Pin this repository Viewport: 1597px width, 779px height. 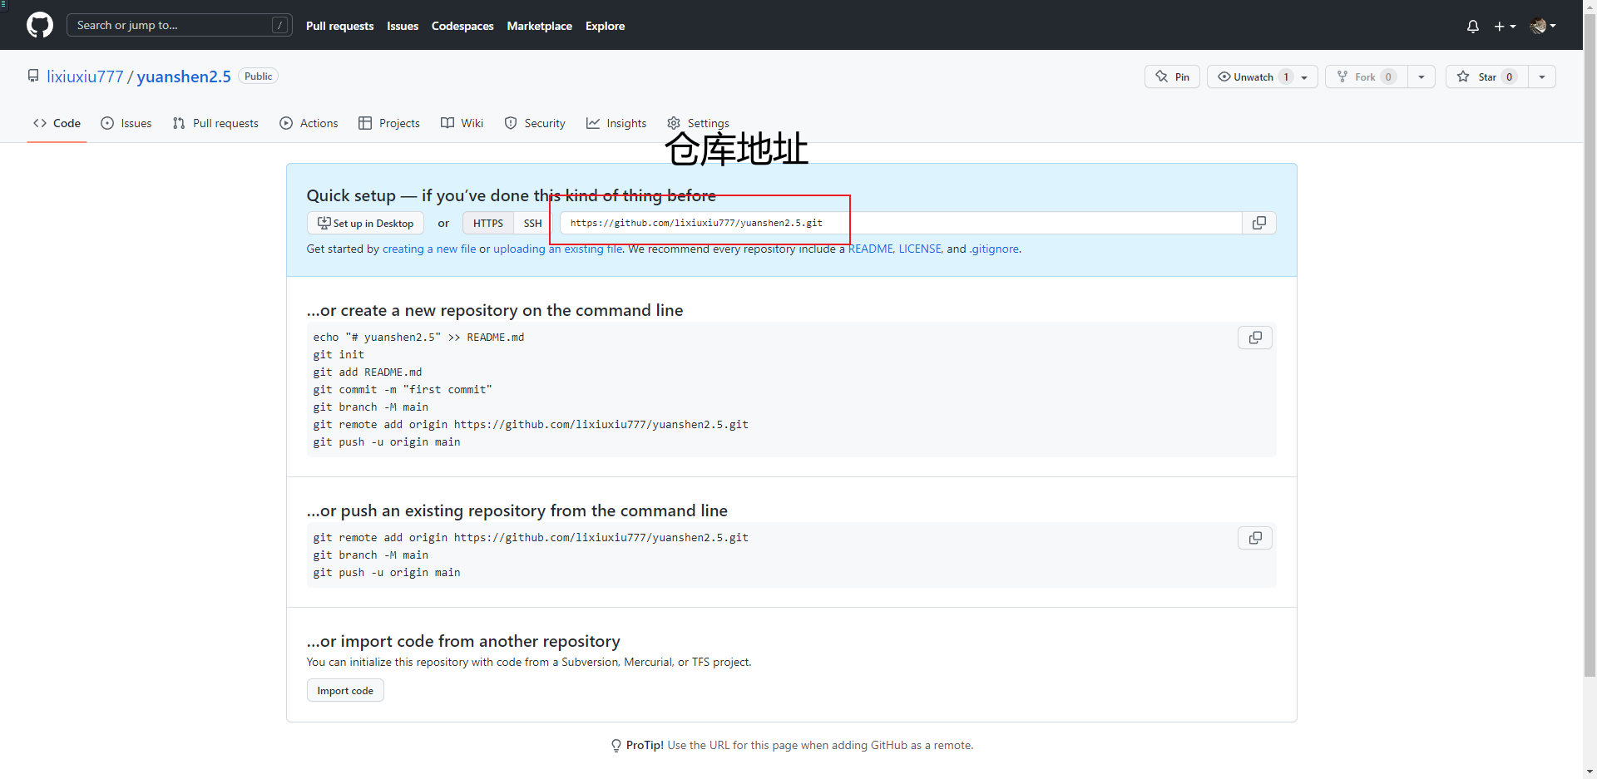click(1171, 76)
